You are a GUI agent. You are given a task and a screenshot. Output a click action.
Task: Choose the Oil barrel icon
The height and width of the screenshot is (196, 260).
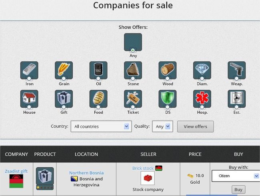coord(98,70)
